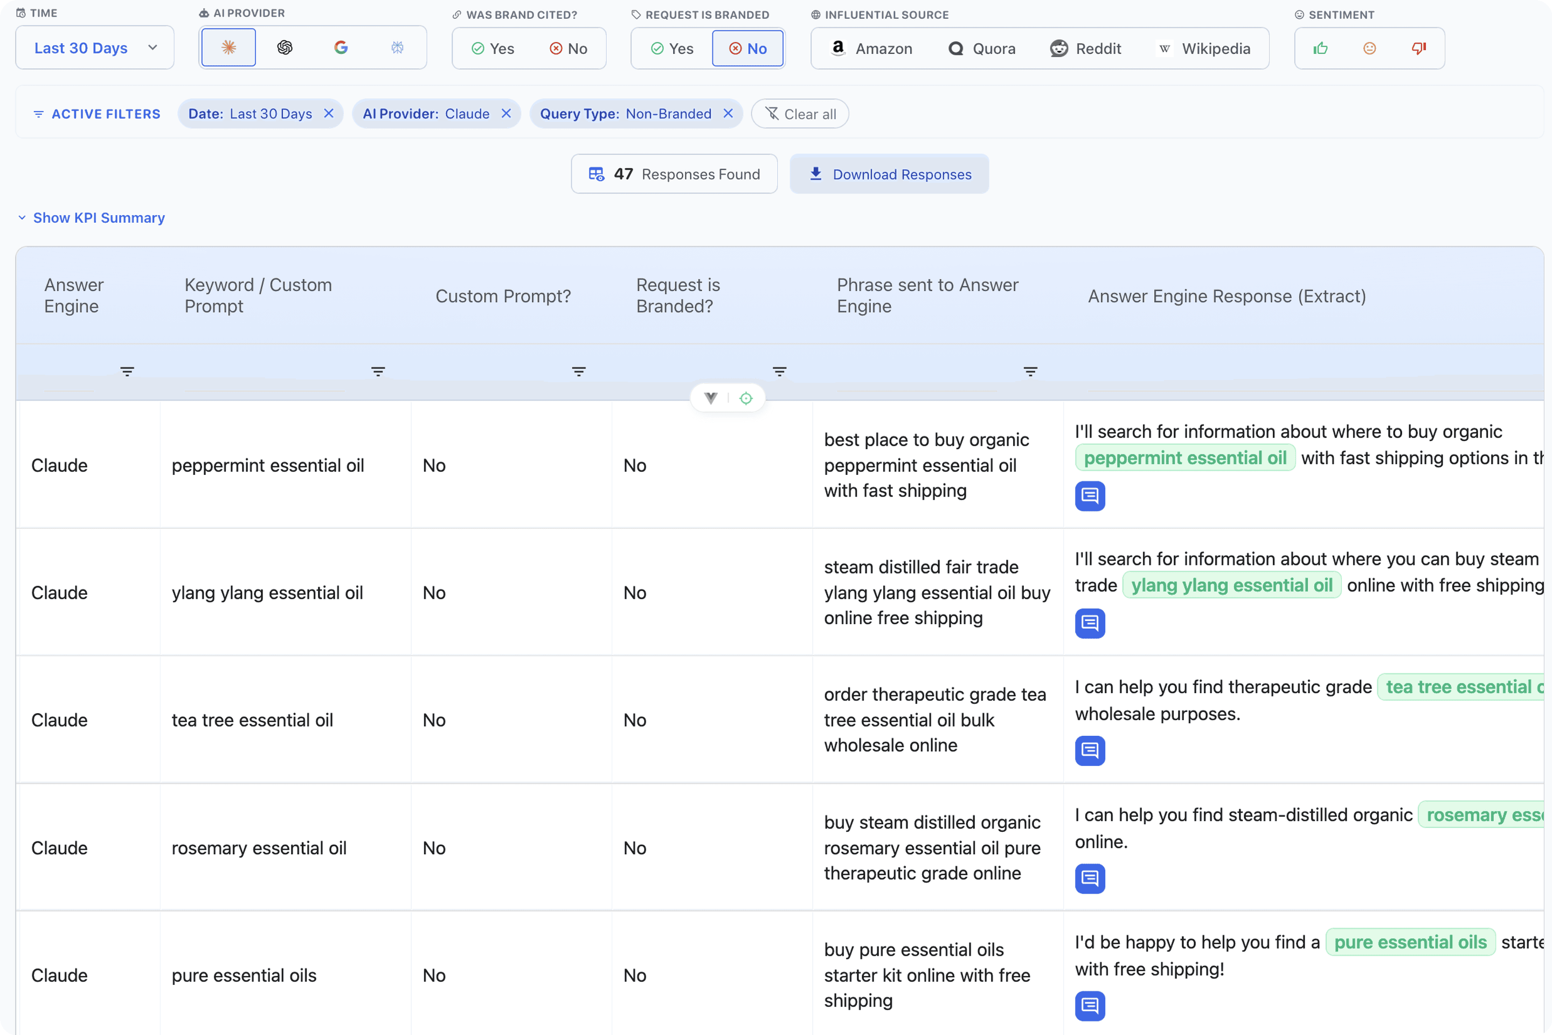The width and height of the screenshot is (1552, 1035).
Task: Clear all active filters
Action: (800, 114)
